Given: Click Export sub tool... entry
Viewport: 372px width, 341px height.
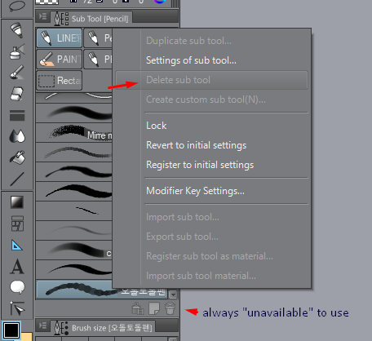Looking at the screenshot, I should [x=182, y=237].
